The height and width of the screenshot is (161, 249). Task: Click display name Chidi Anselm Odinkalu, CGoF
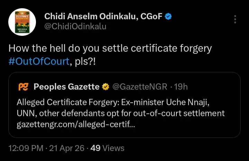(103, 16)
